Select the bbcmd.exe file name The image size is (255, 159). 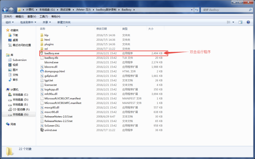(x=51, y=62)
